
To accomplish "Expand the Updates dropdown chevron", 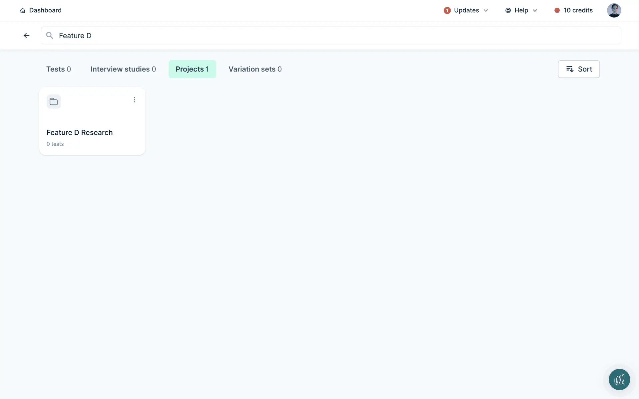I will click(x=486, y=11).
